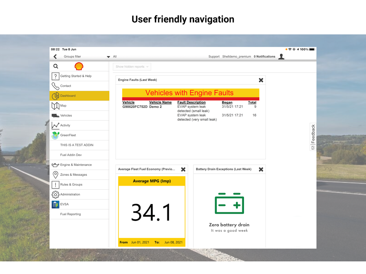Go back with the left chevron arrow

pyautogui.click(x=55, y=57)
